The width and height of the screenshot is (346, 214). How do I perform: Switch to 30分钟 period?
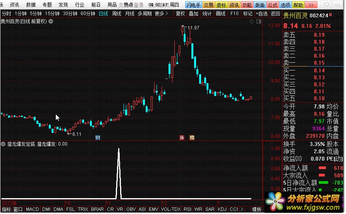tap(70, 14)
